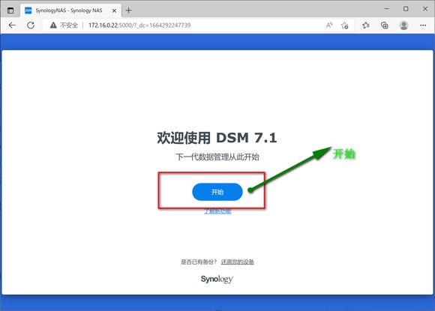Click the Synology logo at page bottom
Screen dimensions: 435x311
point(217,279)
